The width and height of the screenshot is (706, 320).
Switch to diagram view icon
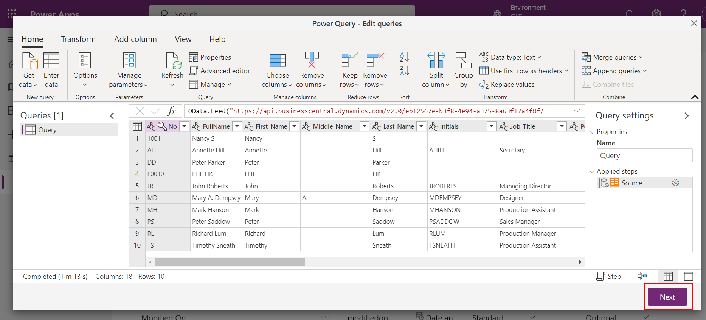pyautogui.click(x=642, y=276)
